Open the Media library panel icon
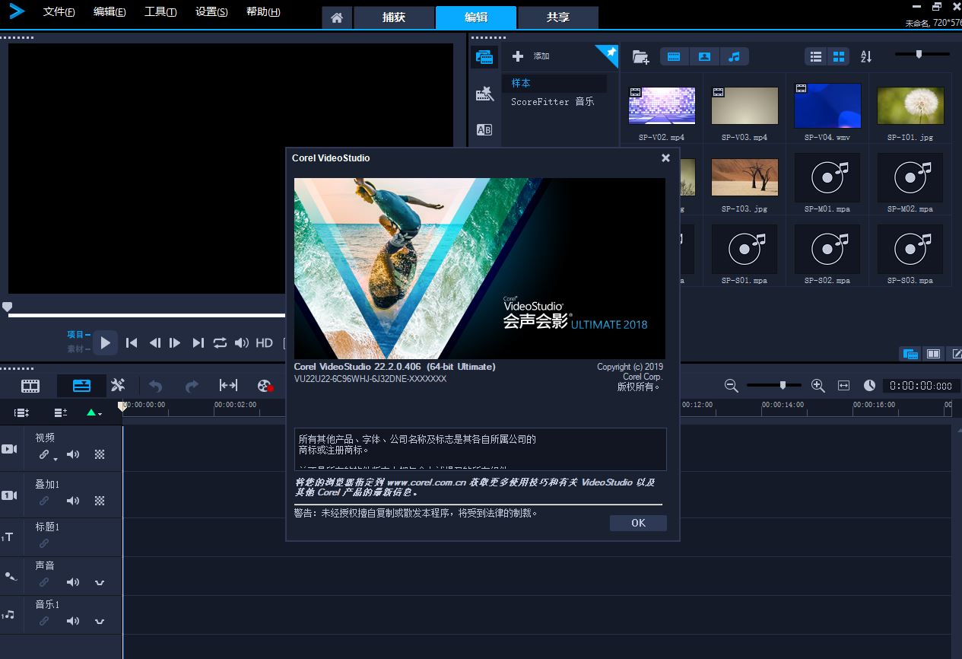Image resolution: width=962 pixels, height=659 pixels. click(x=484, y=56)
